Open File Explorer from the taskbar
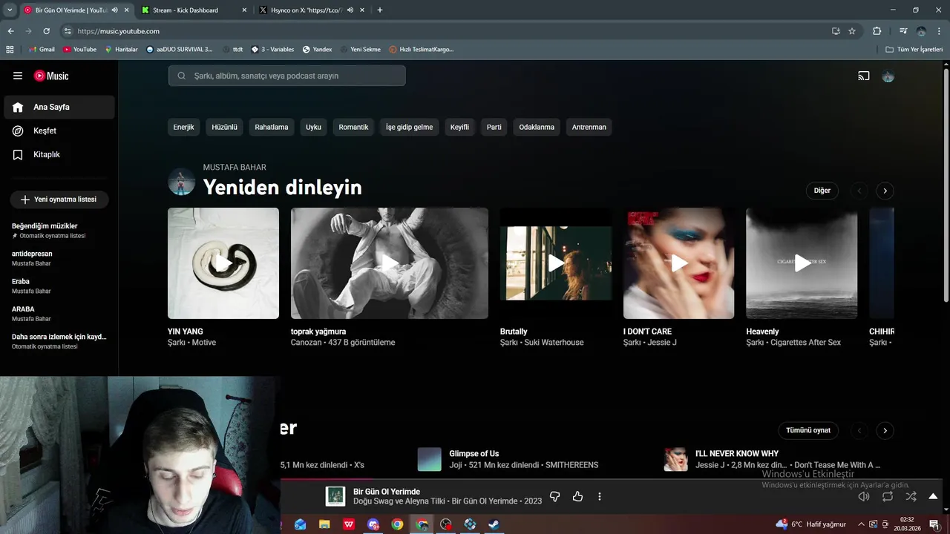 (x=324, y=524)
